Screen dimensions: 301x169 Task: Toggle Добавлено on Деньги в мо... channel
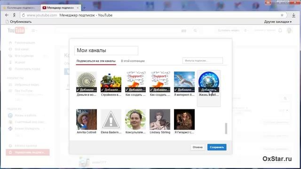[x=87, y=90]
